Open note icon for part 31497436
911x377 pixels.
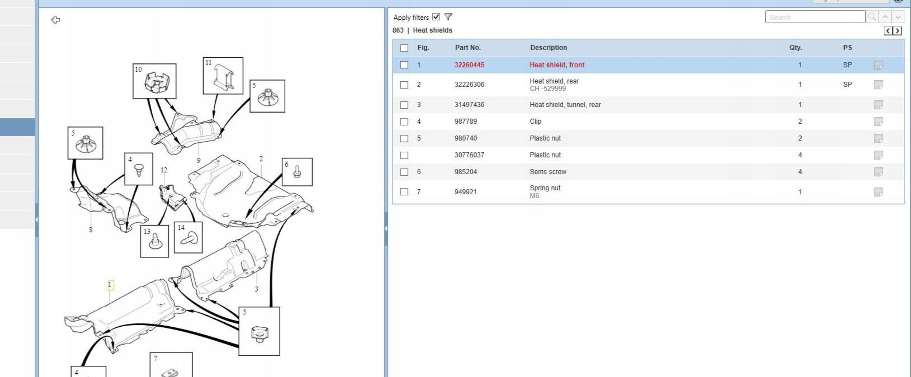coord(879,105)
